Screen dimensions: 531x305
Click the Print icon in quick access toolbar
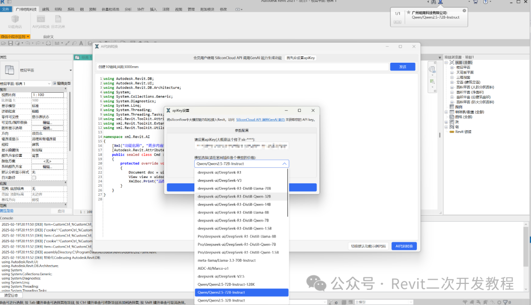point(48,43)
